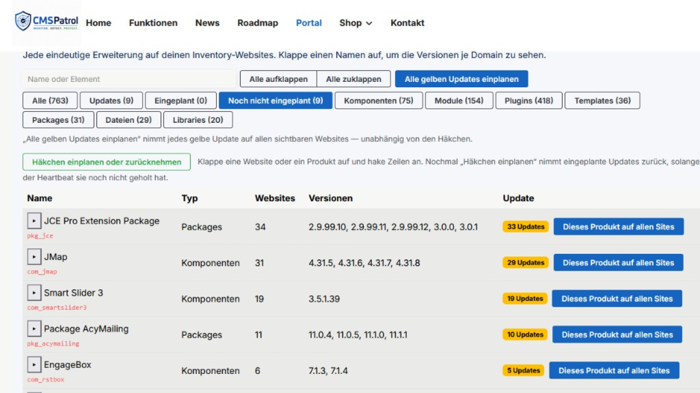
Task: Click Alle zuklappen button
Action: click(354, 79)
